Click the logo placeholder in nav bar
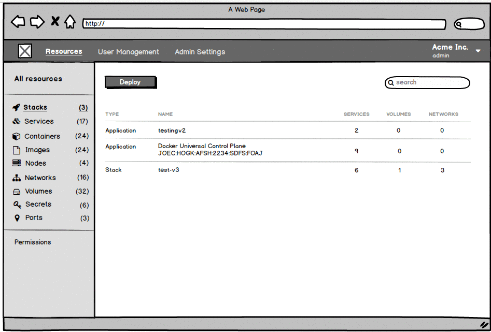The height and width of the screenshot is (332, 491). pos(25,51)
